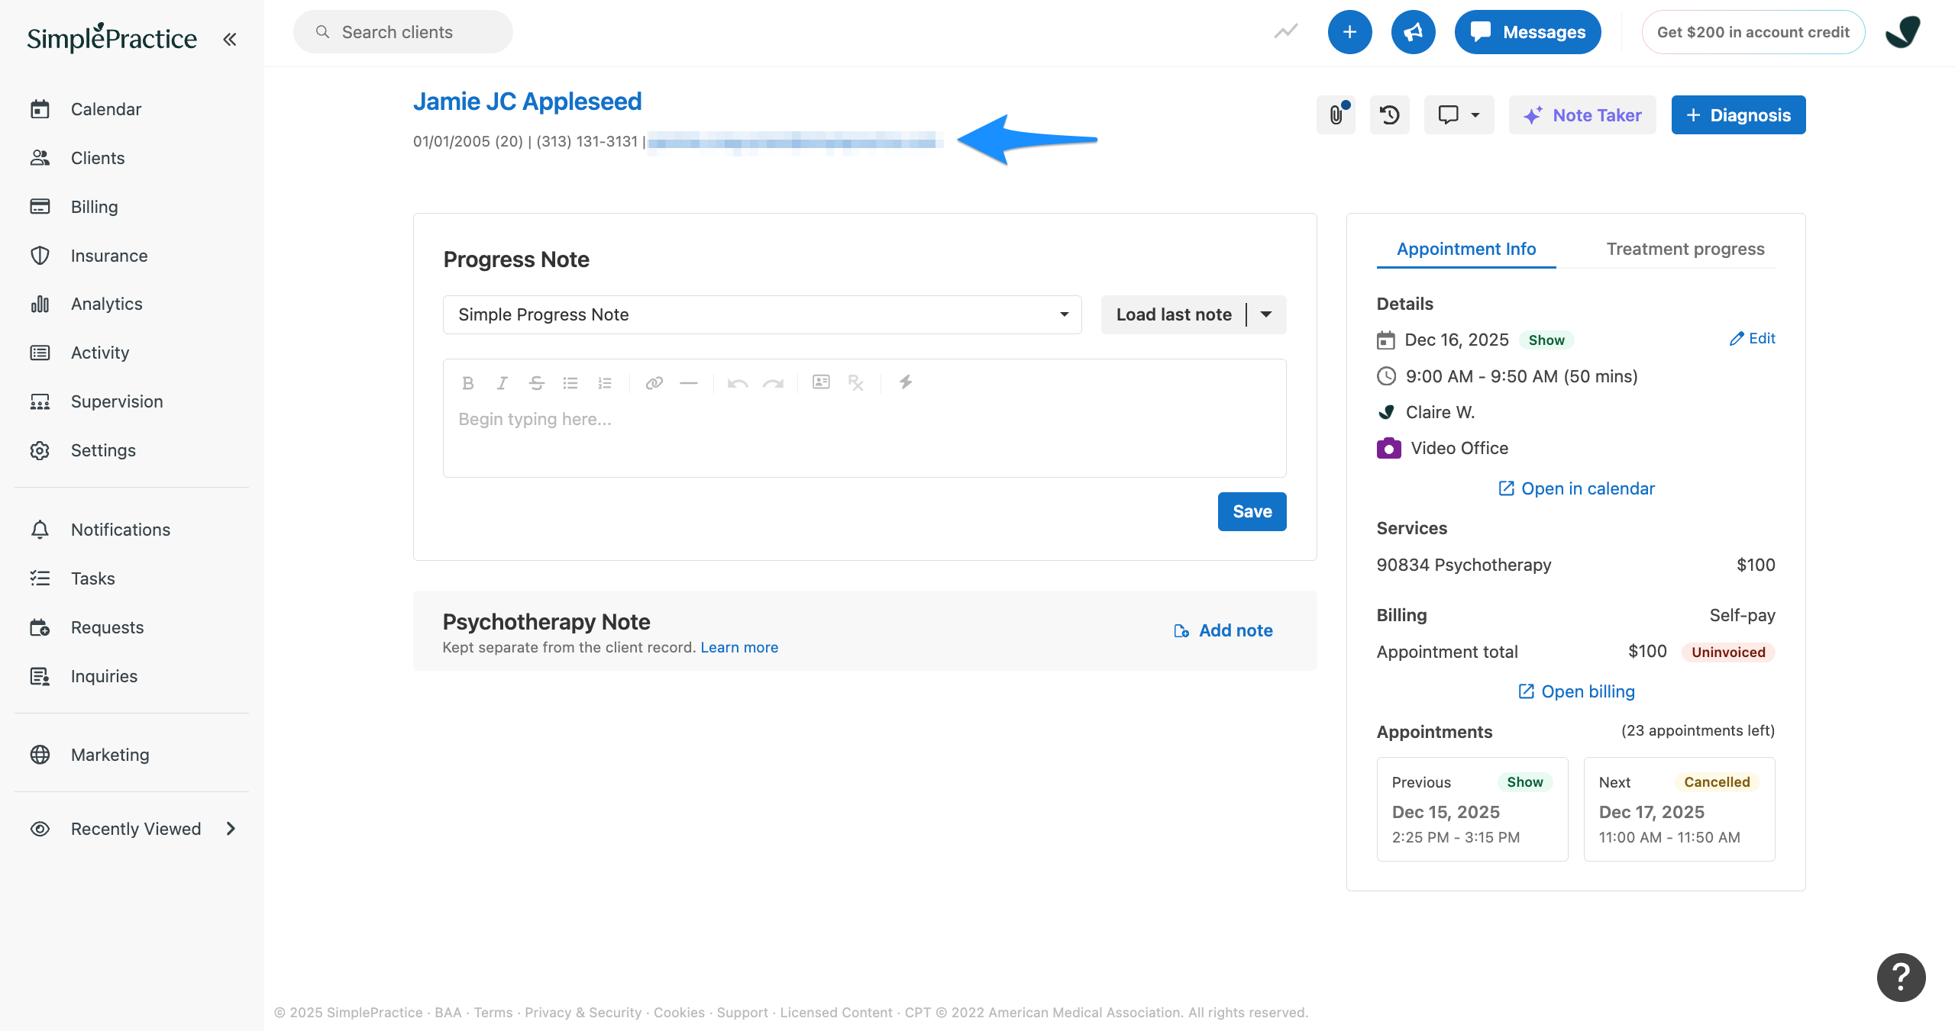The width and height of the screenshot is (1955, 1031).
Task: Open the megaphone announcements icon
Action: pyautogui.click(x=1413, y=32)
